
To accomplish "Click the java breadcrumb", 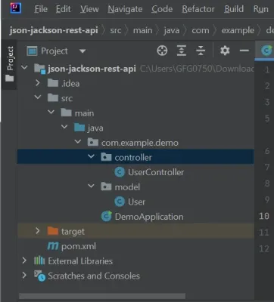I will (172, 30).
